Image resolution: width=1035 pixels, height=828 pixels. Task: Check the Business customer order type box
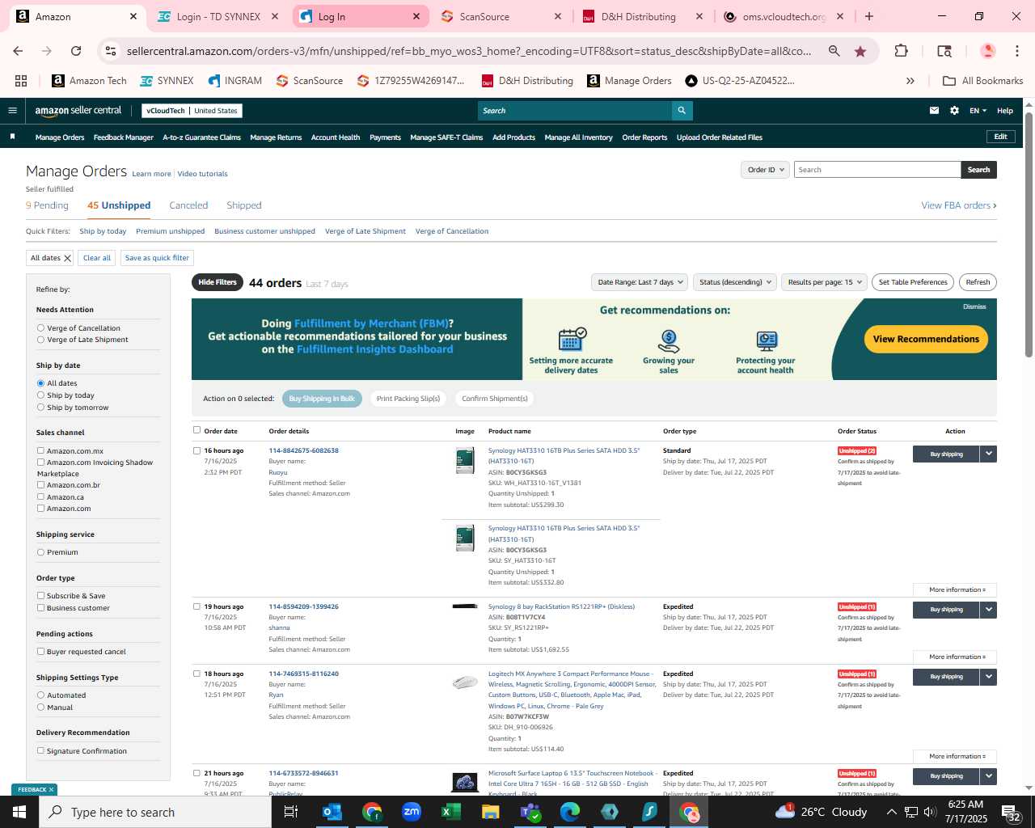(x=40, y=608)
